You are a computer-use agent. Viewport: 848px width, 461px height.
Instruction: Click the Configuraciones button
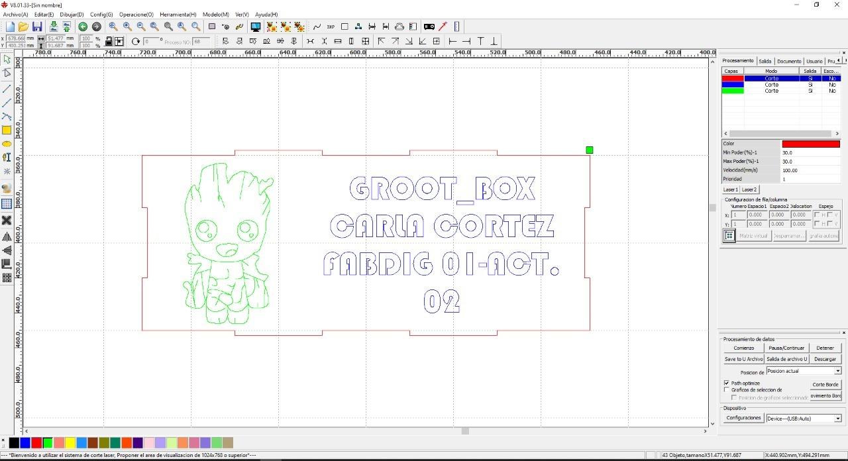click(x=743, y=418)
